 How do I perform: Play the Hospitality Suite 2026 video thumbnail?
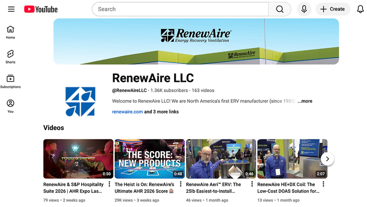[78, 159]
